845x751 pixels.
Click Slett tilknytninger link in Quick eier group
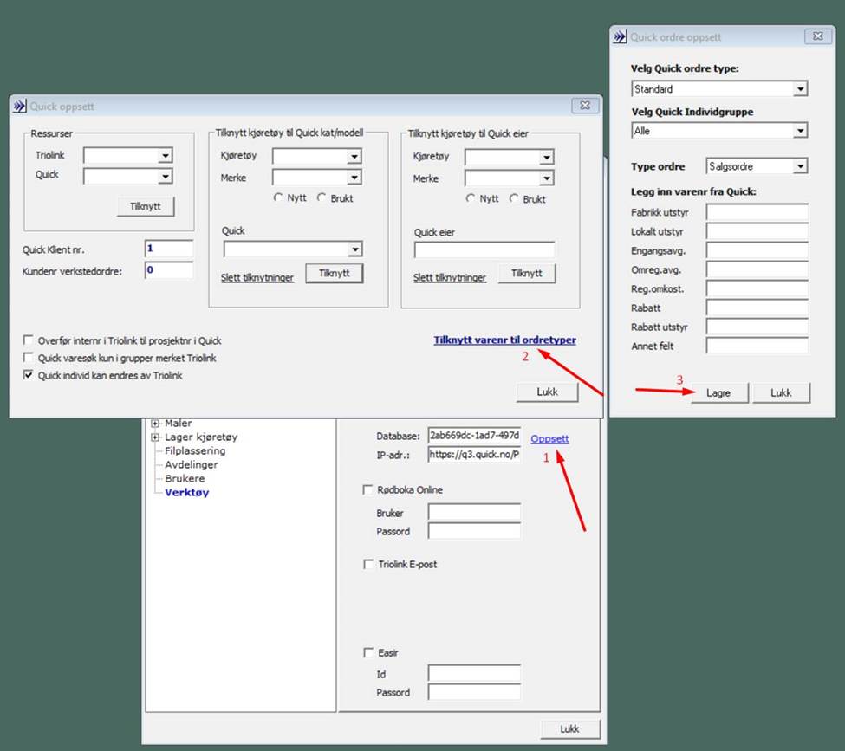point(450,277)
